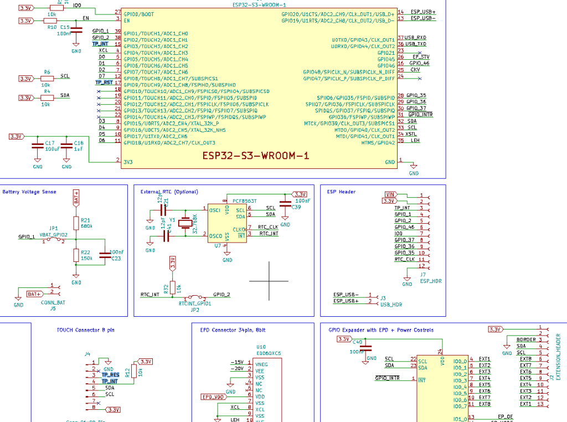Select the PCF8563T RTC chip
The image size is (567, 422).
(x=227, y=223)
